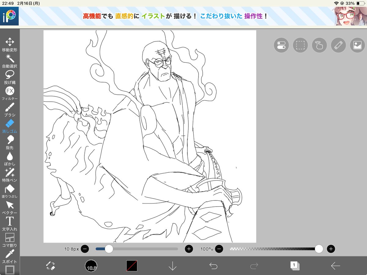Redo the undone stroke
The width and height of the screenshot is (367, 275).
click(254, 266)
